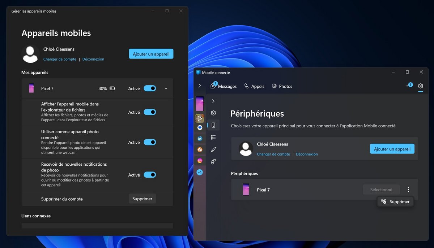The height and width of the screenshot is (248, 434).
Task: Show the +1 more notifications bubble
Action: (x=200, y=173)
